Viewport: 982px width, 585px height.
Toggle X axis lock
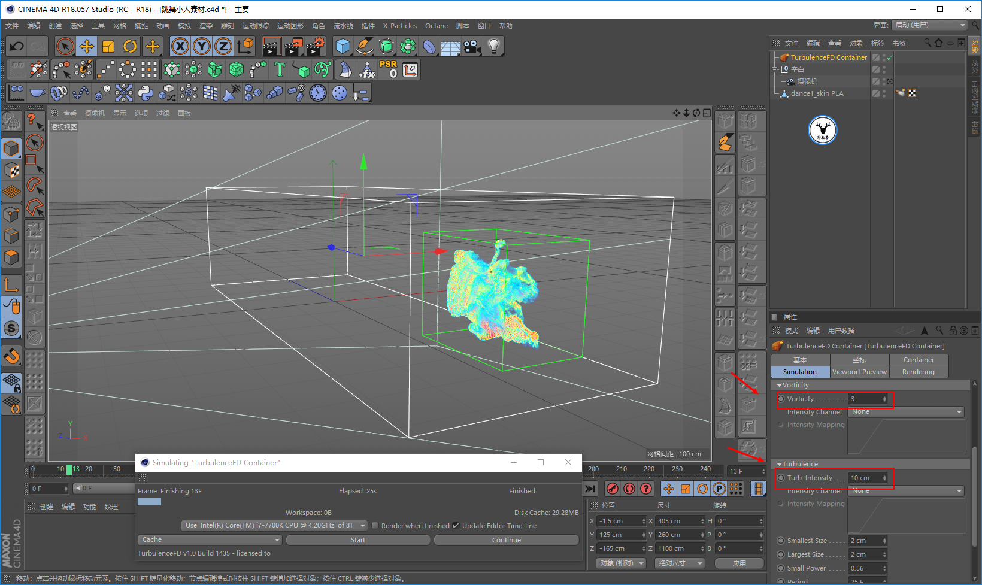(180, 46)
